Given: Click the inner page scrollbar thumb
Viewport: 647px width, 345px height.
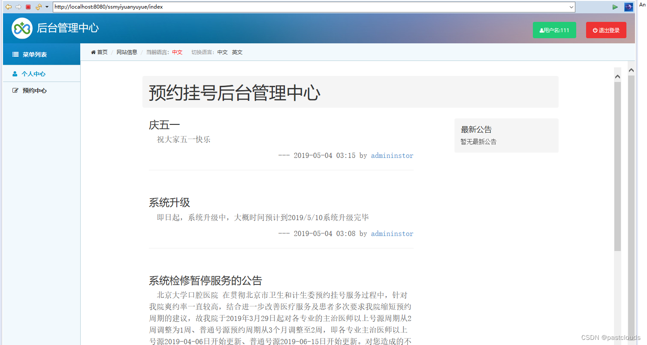Looking at the screenshot, I should coord(618,166).
